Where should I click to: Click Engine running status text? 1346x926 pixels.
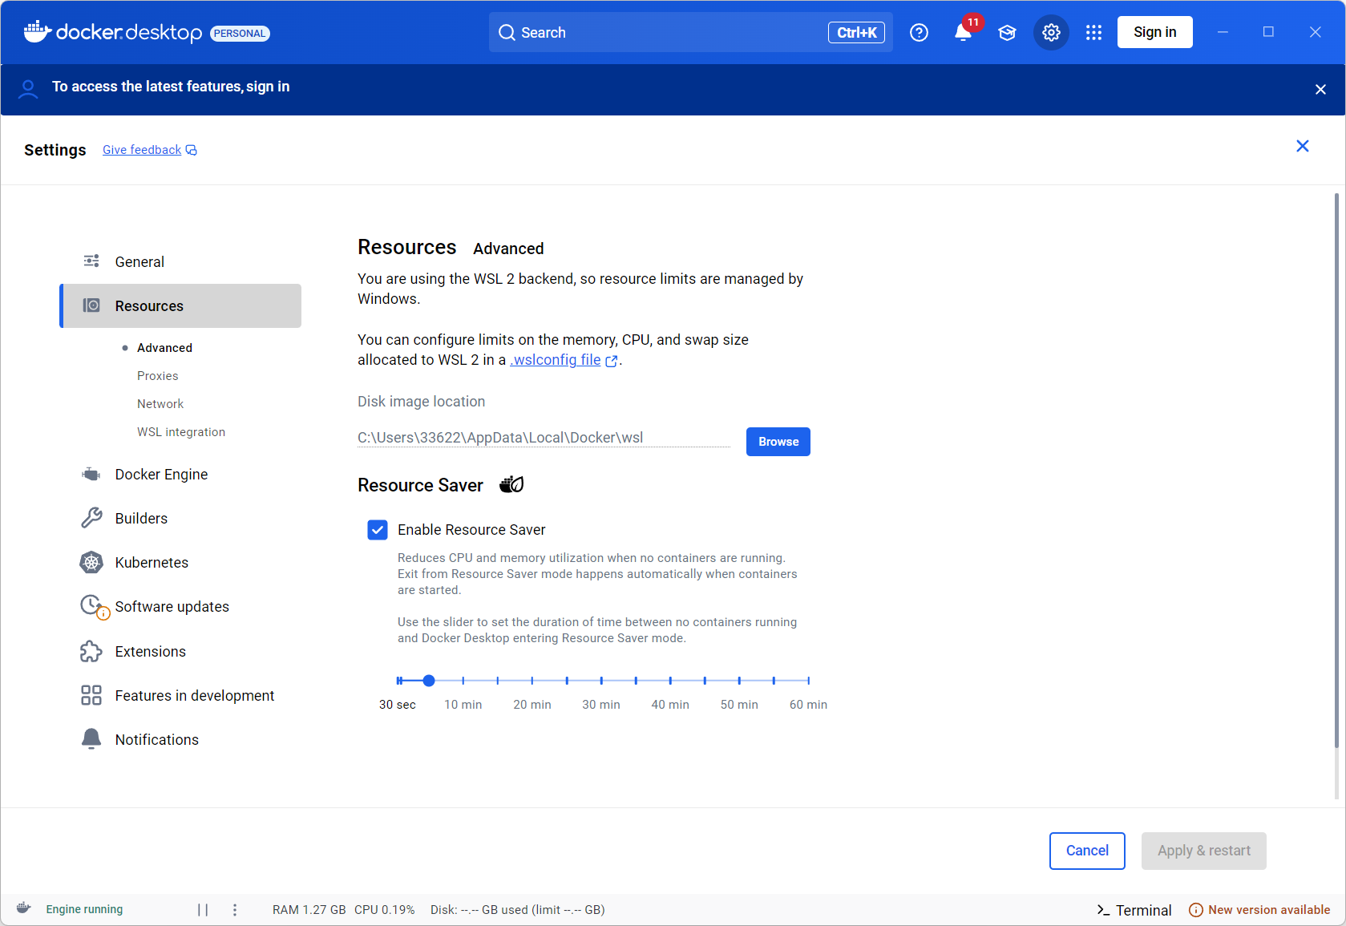click(84, 909)
